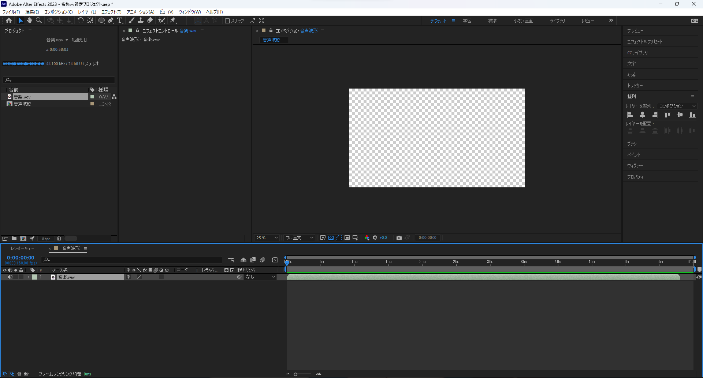Toggle the shy layers switch in timeline

(243, 260)
